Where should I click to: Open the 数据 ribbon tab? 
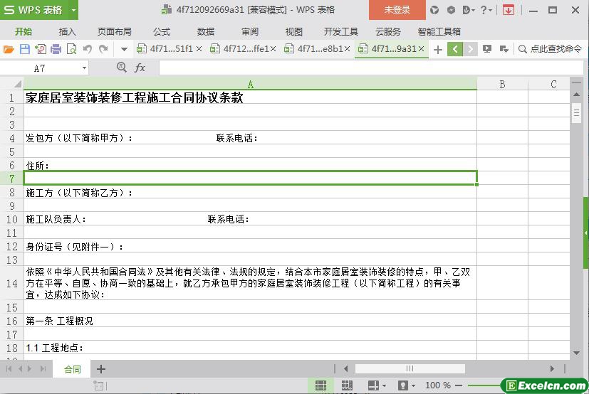click(206, 31)
